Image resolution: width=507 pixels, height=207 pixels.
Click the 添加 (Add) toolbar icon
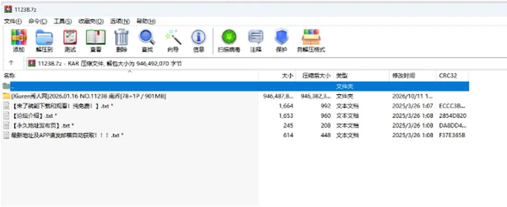(x=19, y=37)
